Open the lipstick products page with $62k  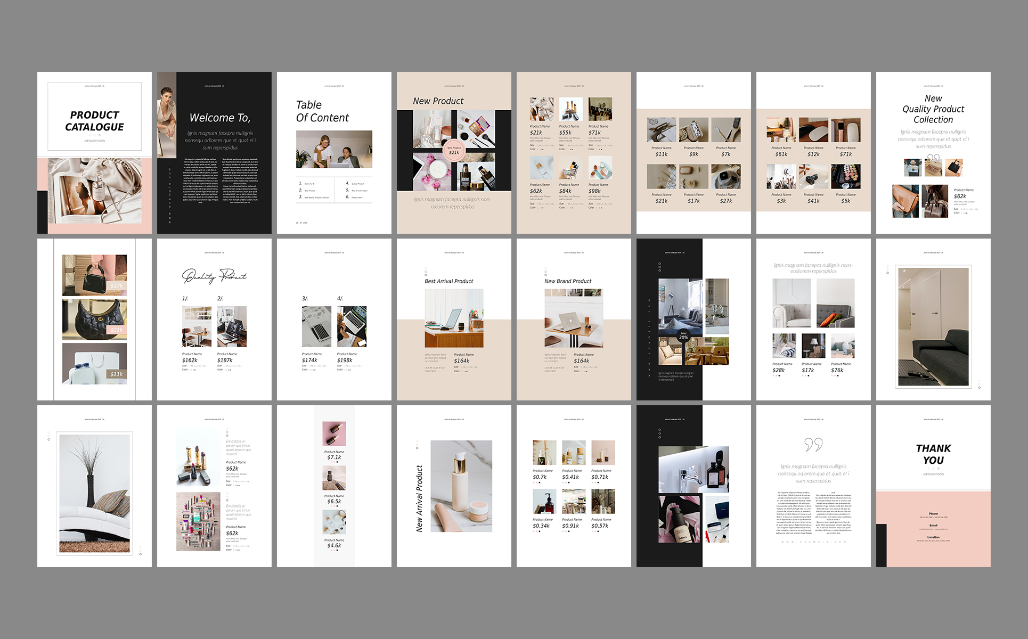(214, 486)
